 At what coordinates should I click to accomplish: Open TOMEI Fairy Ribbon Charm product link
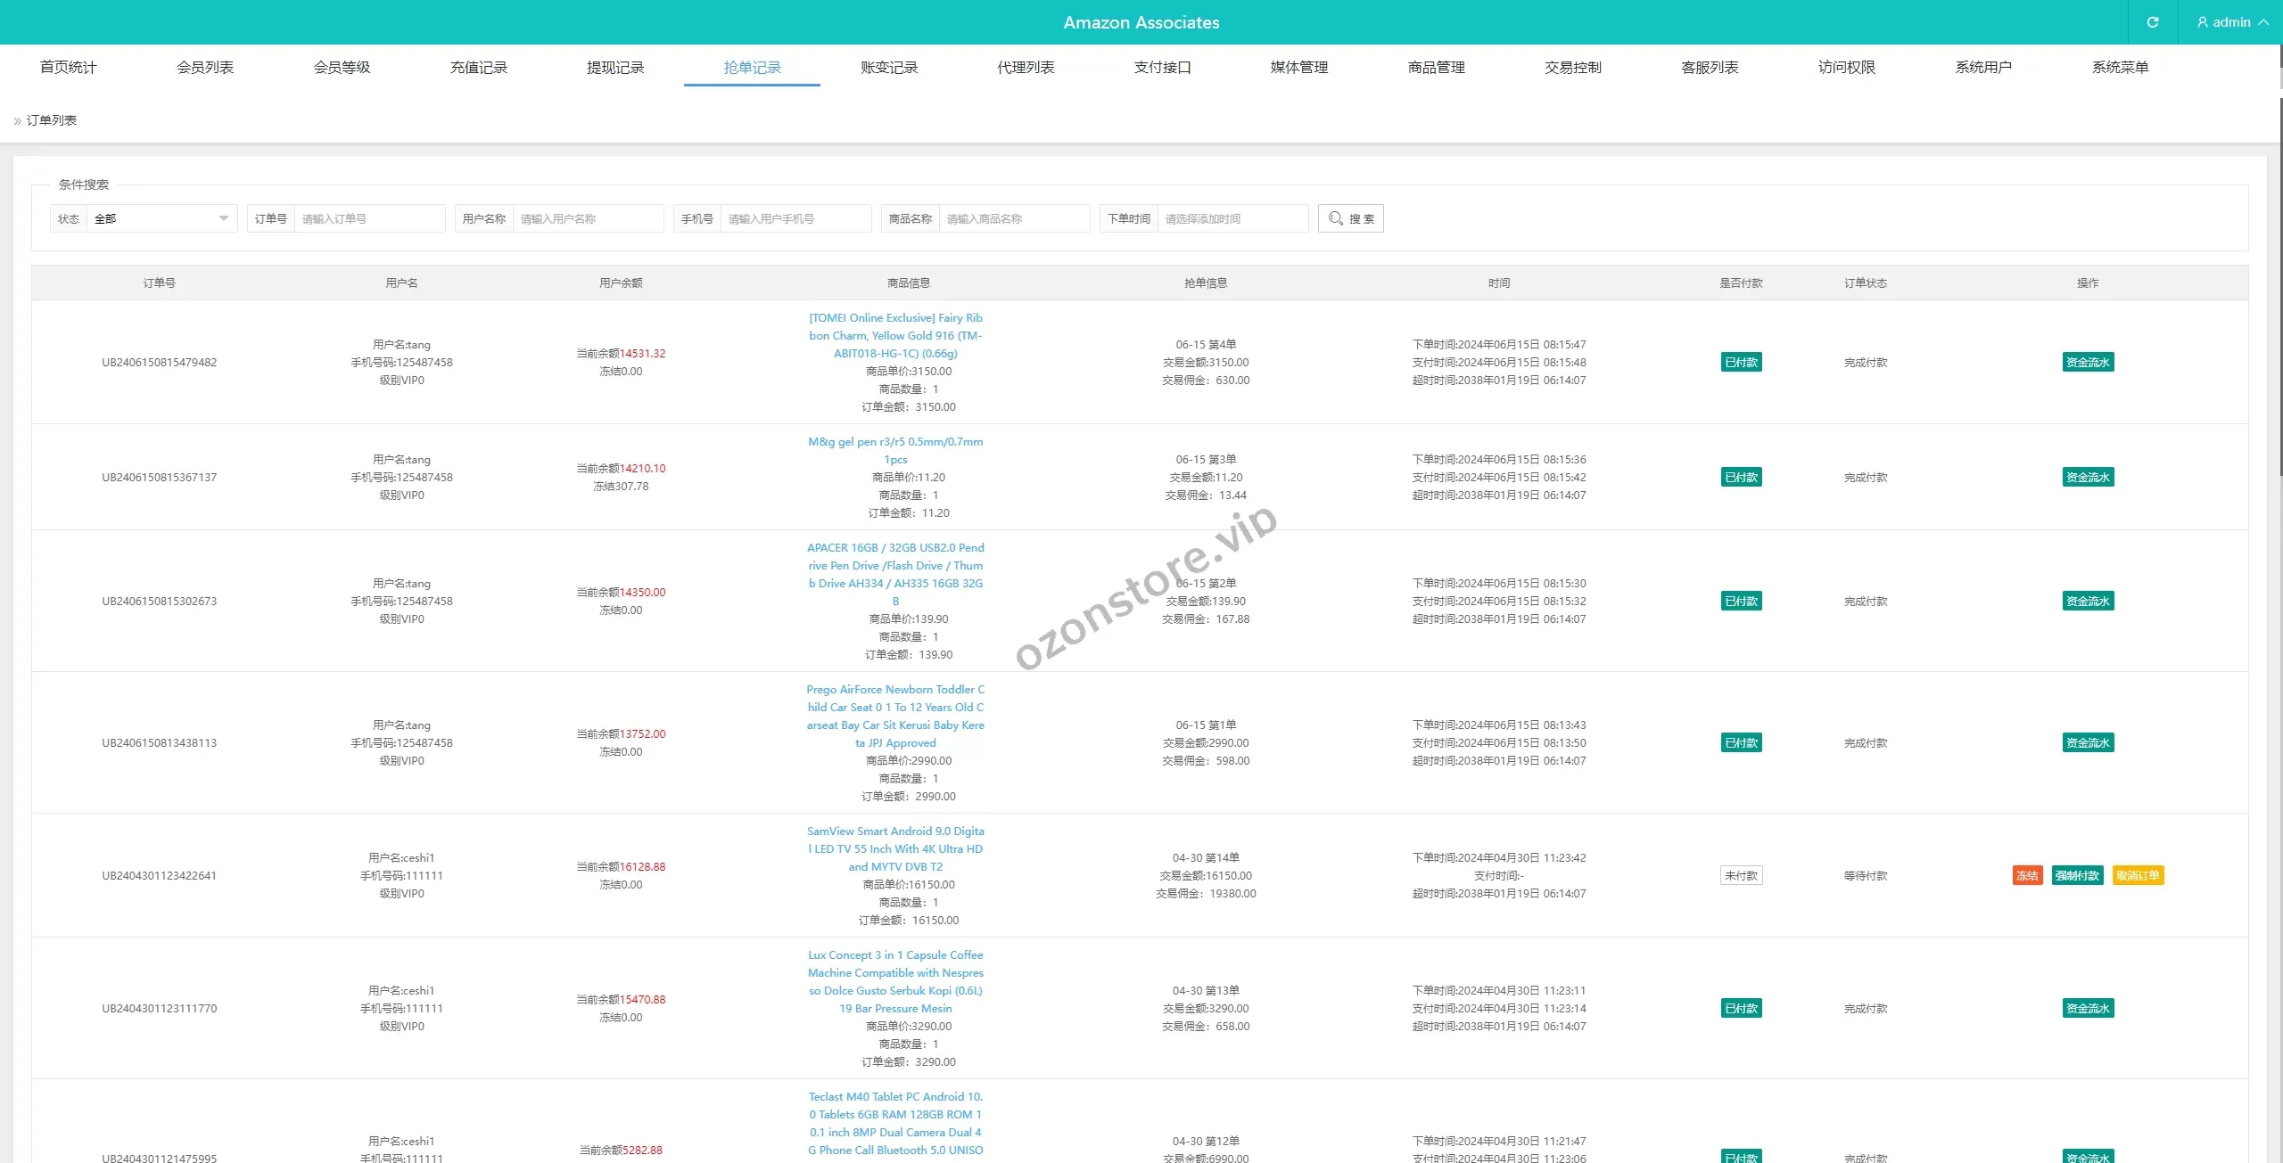pos(895,335)
